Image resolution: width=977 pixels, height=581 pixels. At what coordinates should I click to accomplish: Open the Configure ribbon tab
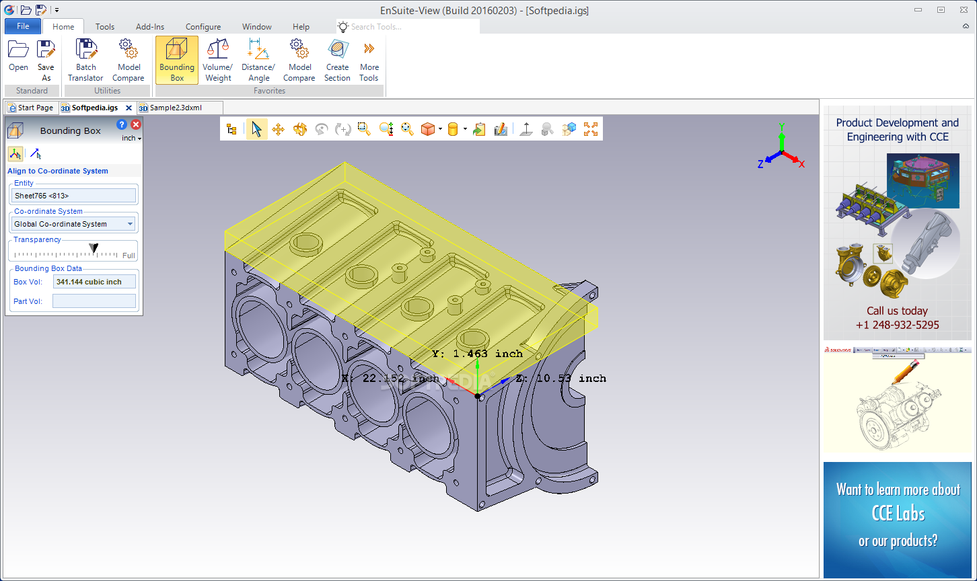coord(203,27)
